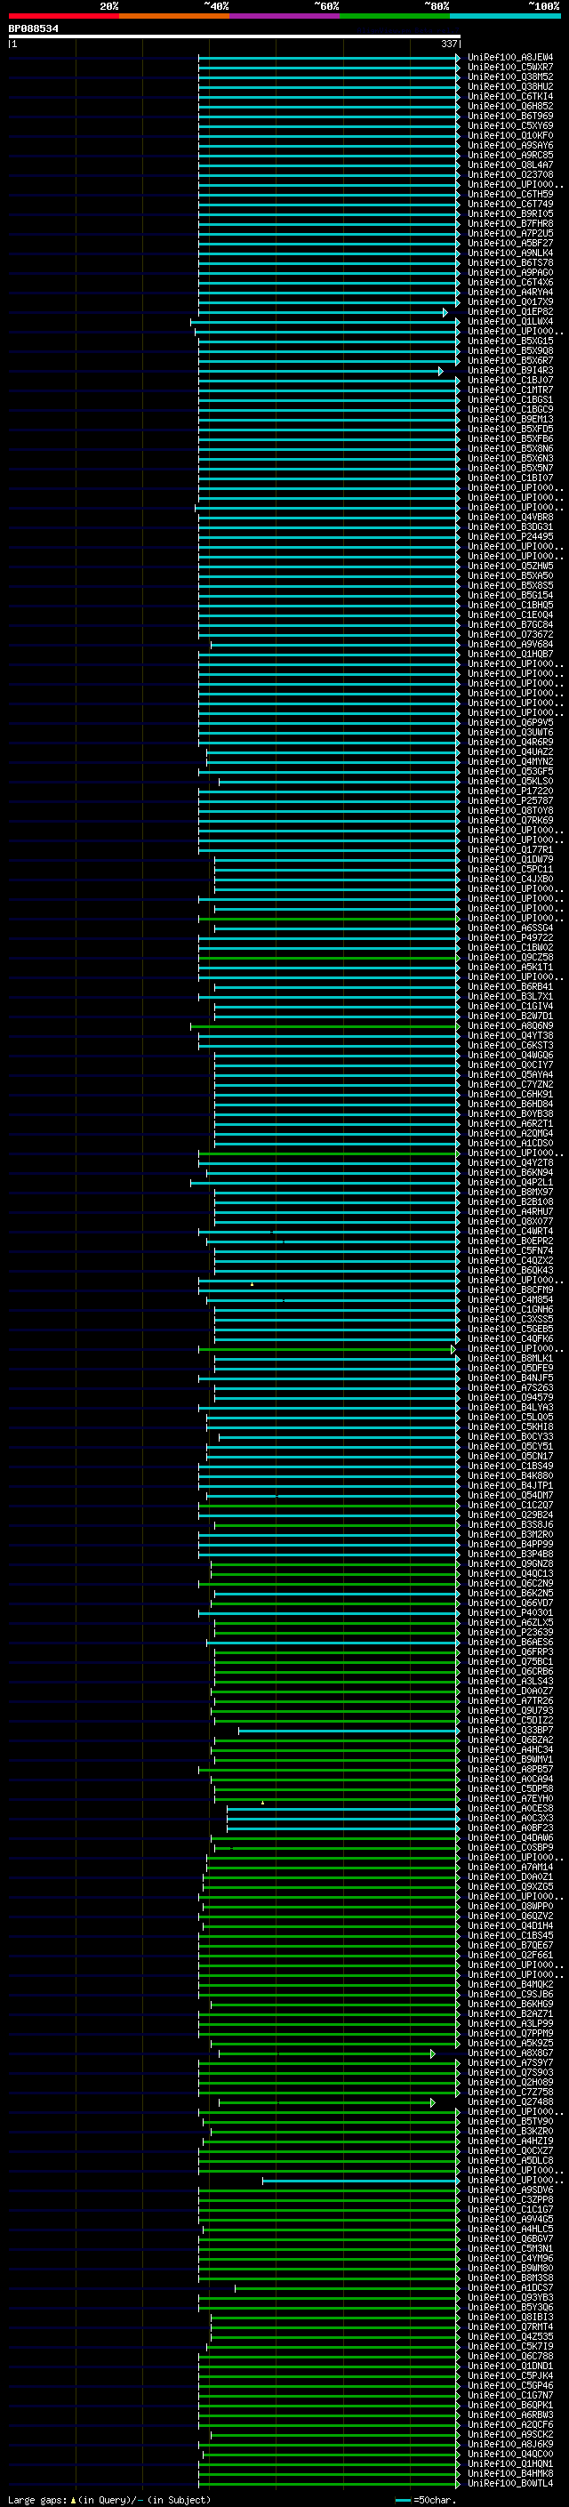Click the UniRef100_Q177R1 label
The image size is (569, 2507).
pyautogui.click(x=510, y=849)
